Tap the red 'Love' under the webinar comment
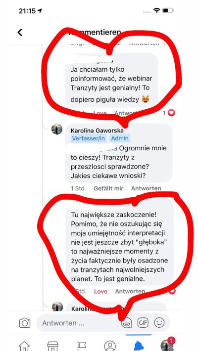198x351 pixels. [x=100, y=113]
